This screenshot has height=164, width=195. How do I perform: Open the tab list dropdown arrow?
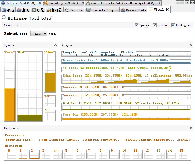coord(187,2)
